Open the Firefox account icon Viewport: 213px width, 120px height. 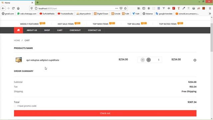(149, 8)
